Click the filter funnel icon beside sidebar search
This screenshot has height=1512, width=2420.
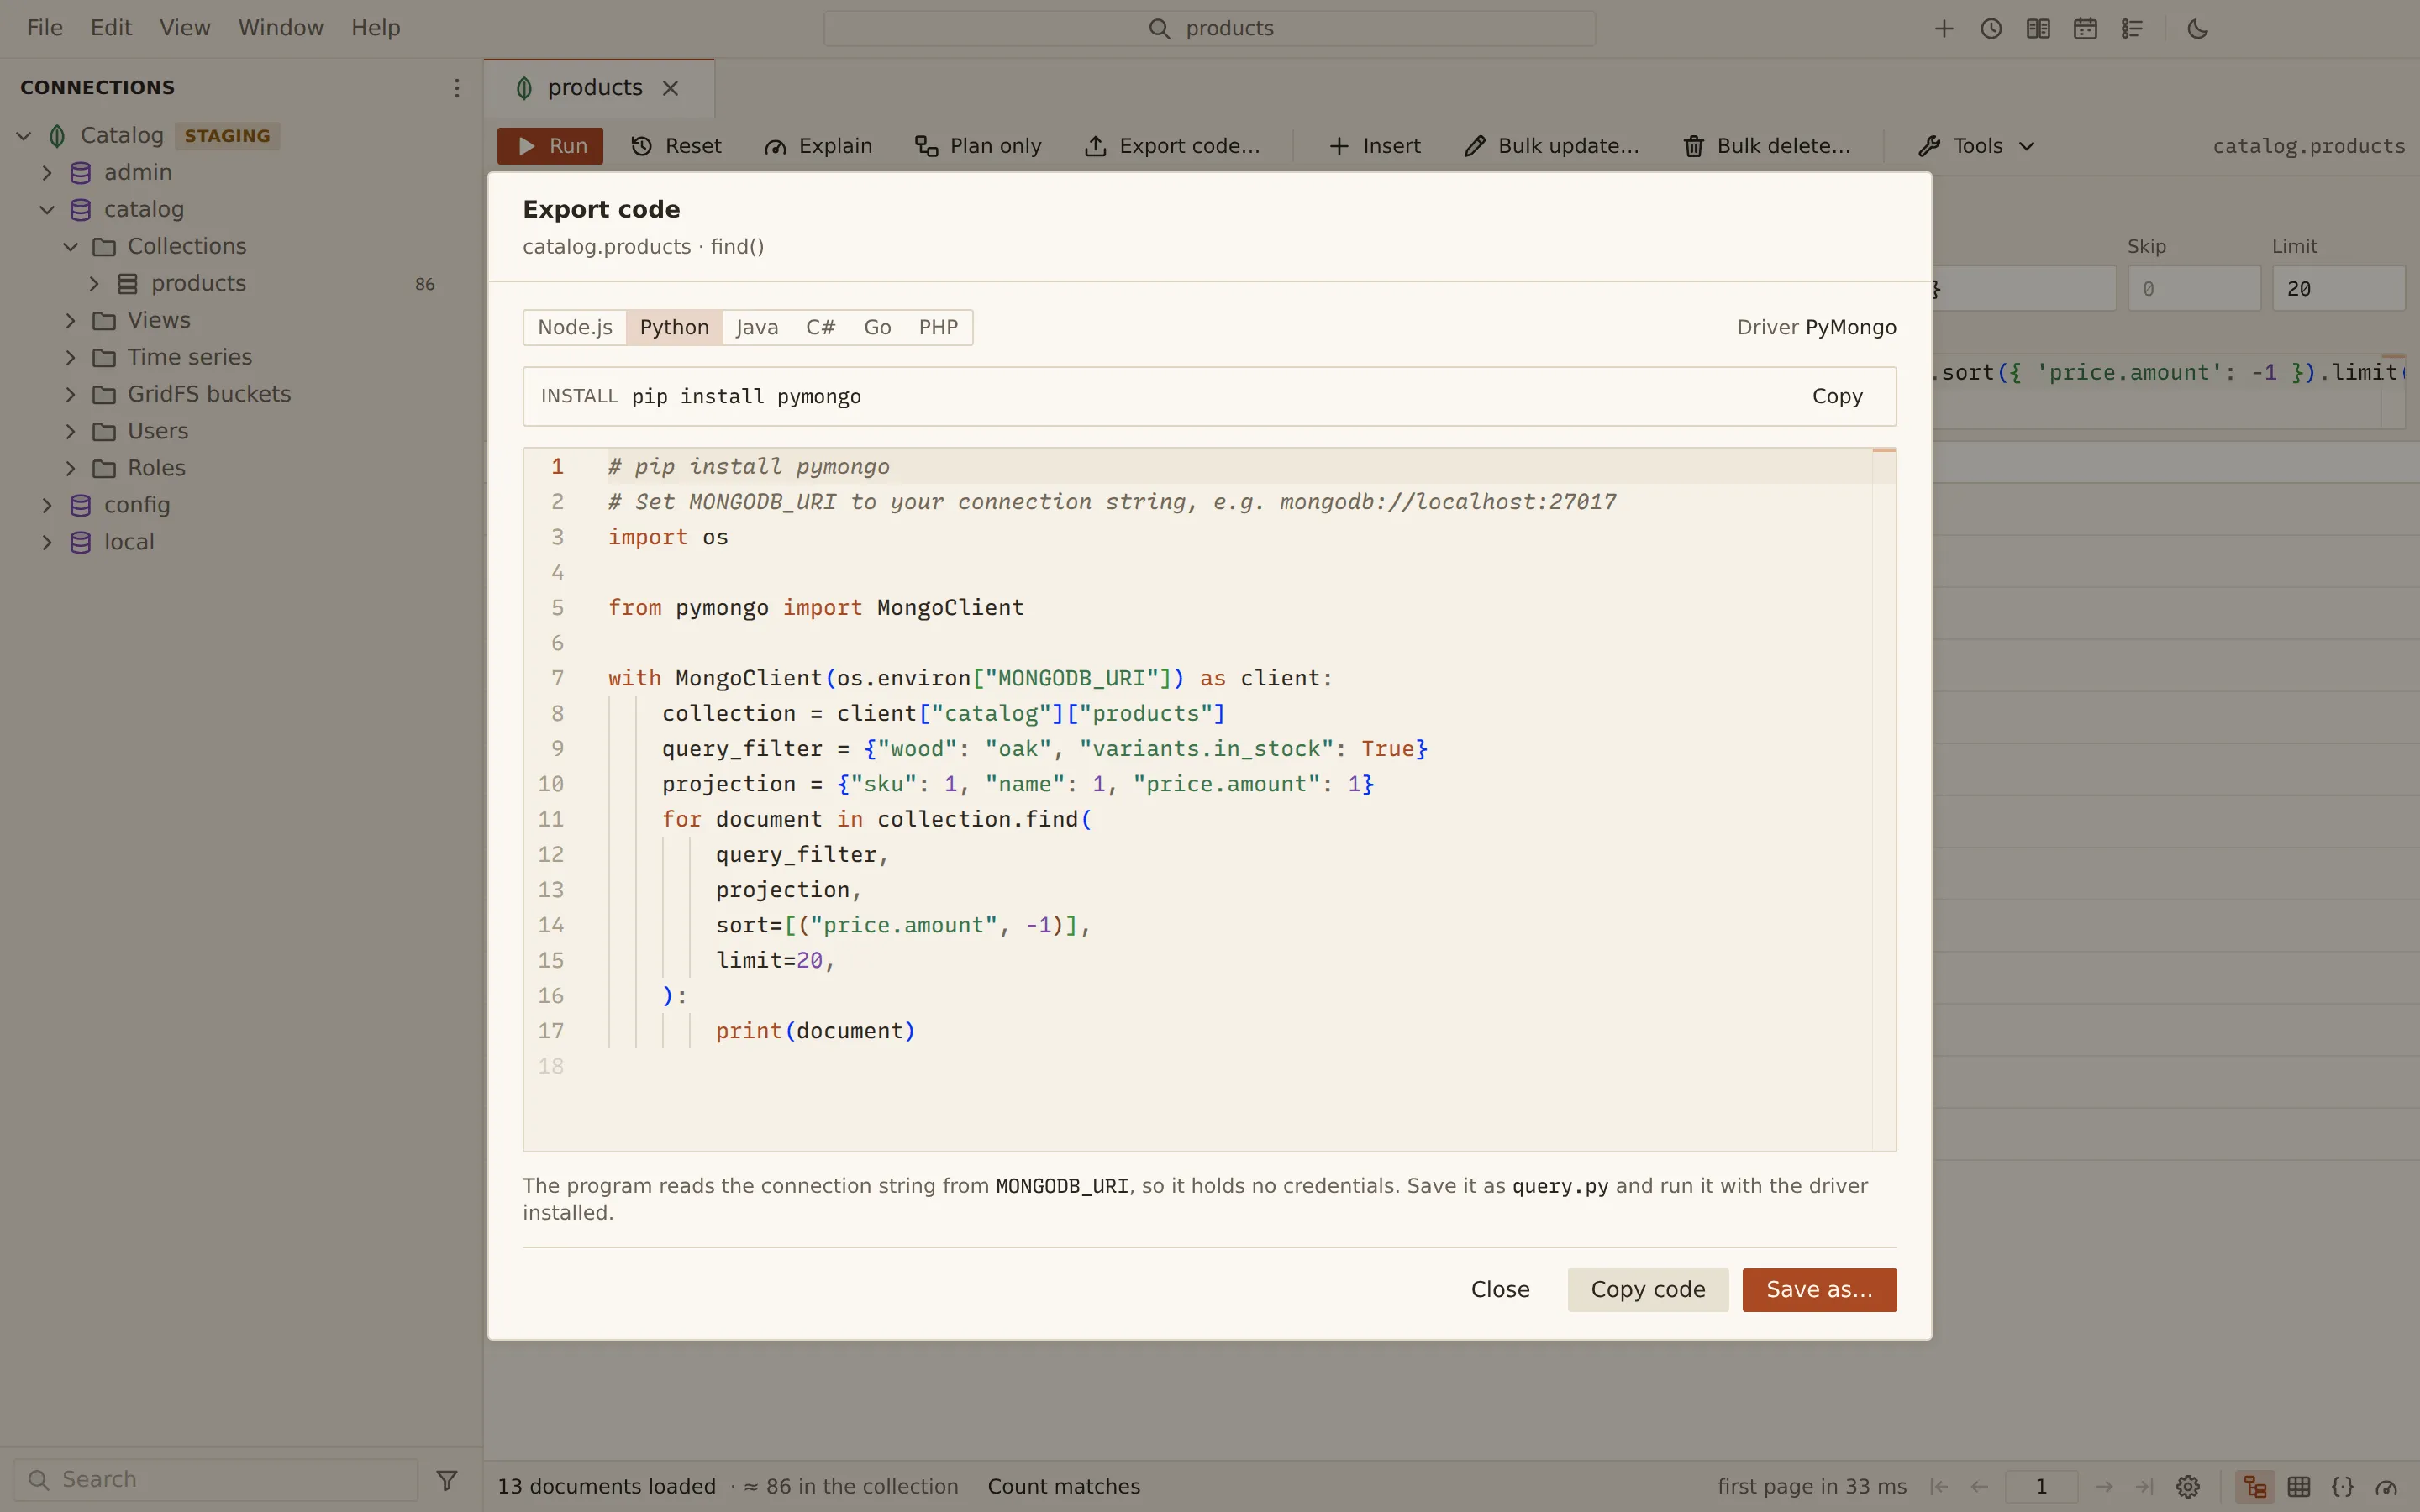[x=447, y=1479]
